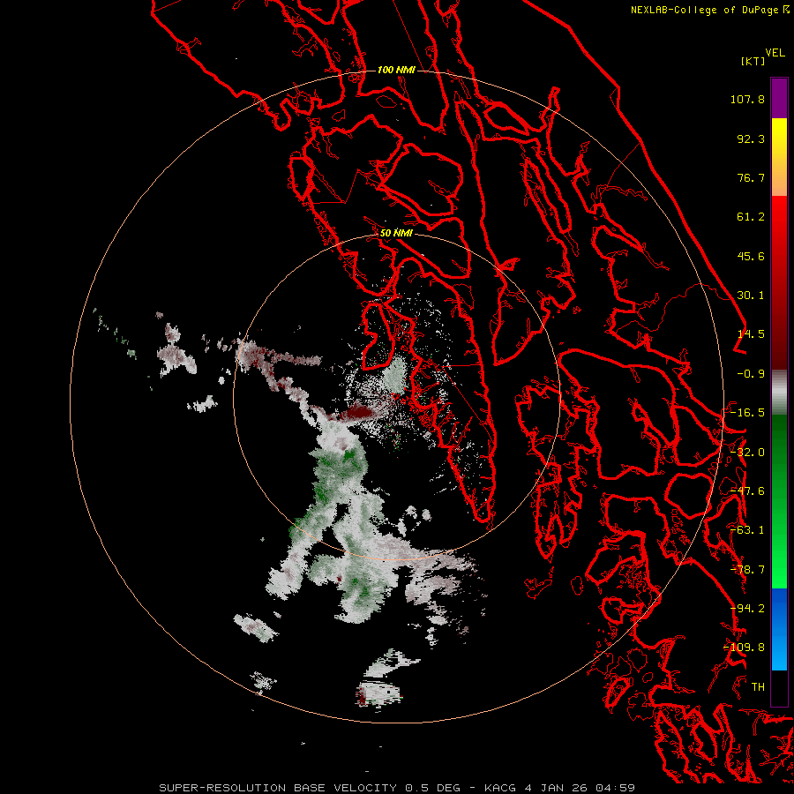Click the purple segment of the color bar

(x=779, y=98)
